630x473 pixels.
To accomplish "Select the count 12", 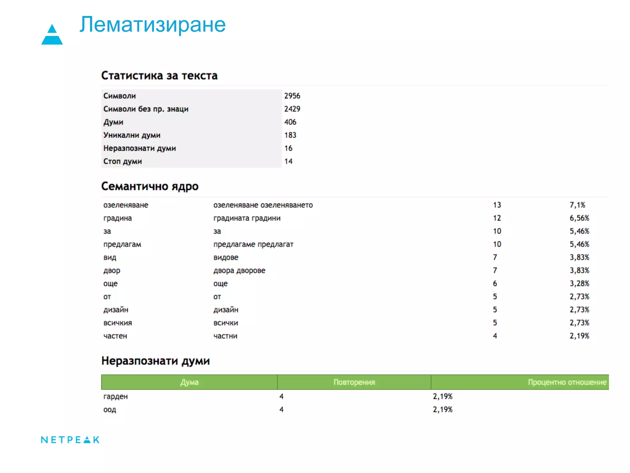I will point(497,218).
